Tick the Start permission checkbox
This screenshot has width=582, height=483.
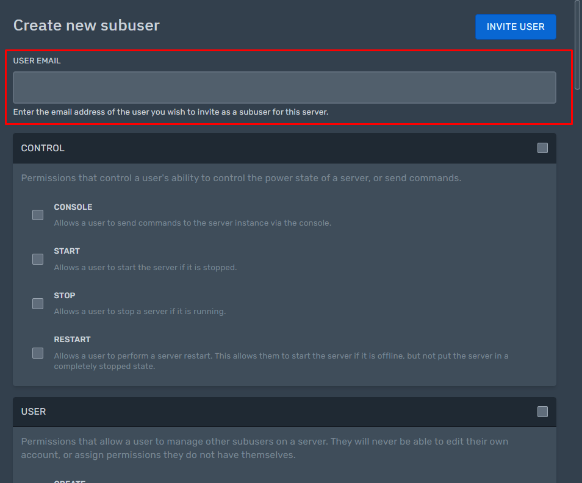tap(38, 259)
